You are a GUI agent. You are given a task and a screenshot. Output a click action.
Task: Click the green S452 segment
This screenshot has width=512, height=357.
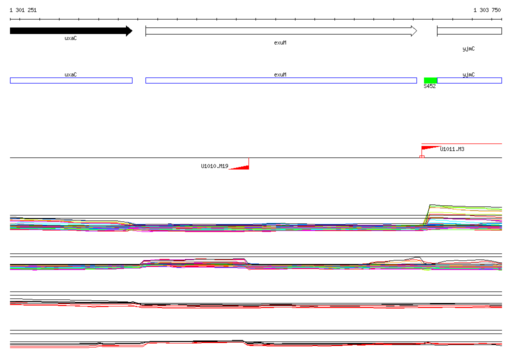430,80
